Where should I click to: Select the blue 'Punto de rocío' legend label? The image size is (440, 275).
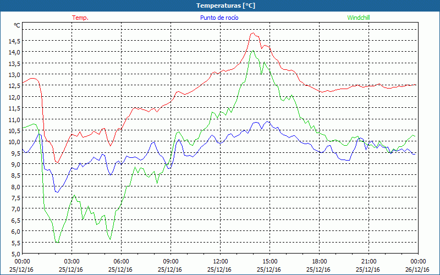coord(219,18)
